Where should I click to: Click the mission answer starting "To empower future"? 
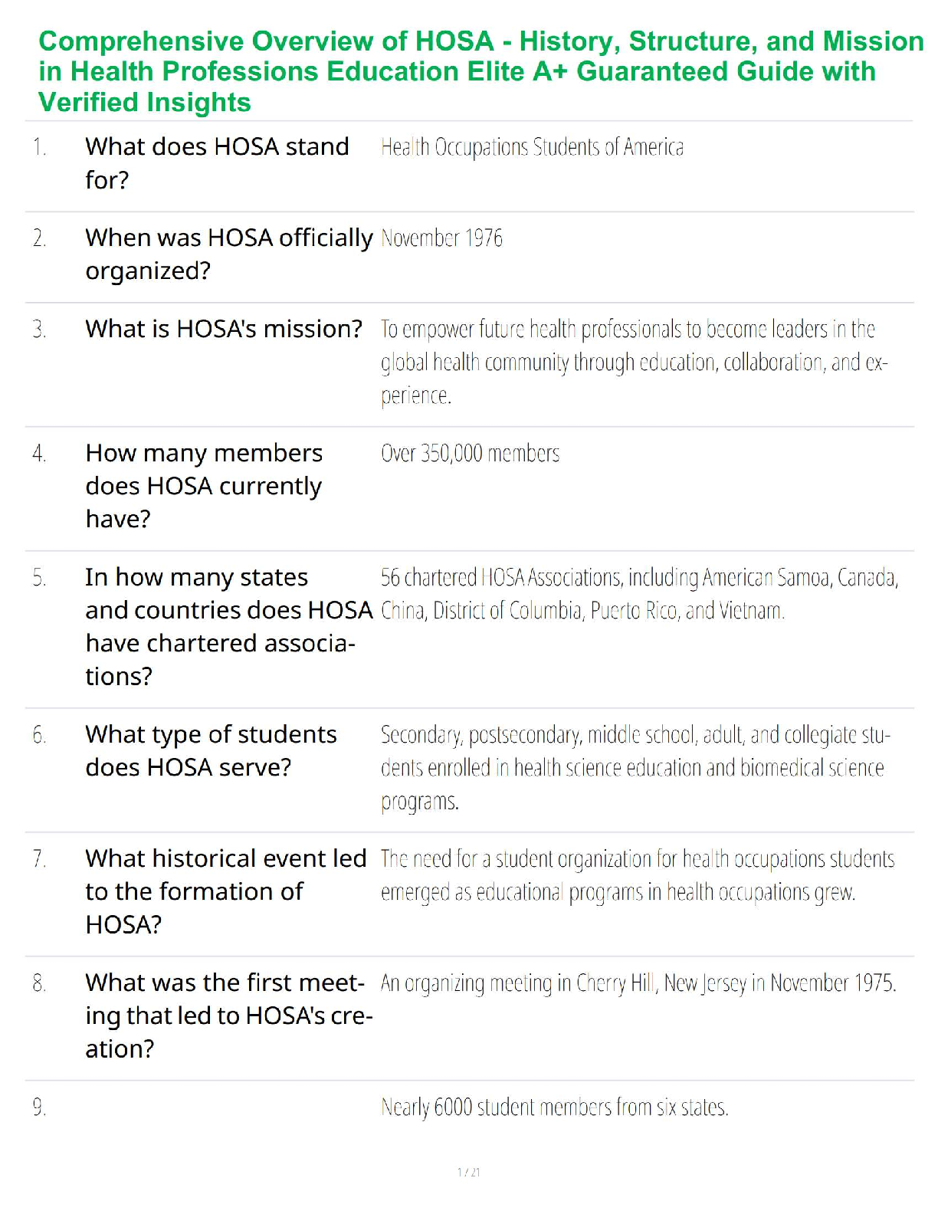pos(633,362)
